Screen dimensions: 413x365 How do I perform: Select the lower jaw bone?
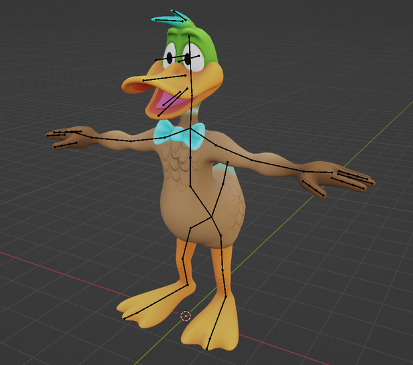click(x=173, y=102)
